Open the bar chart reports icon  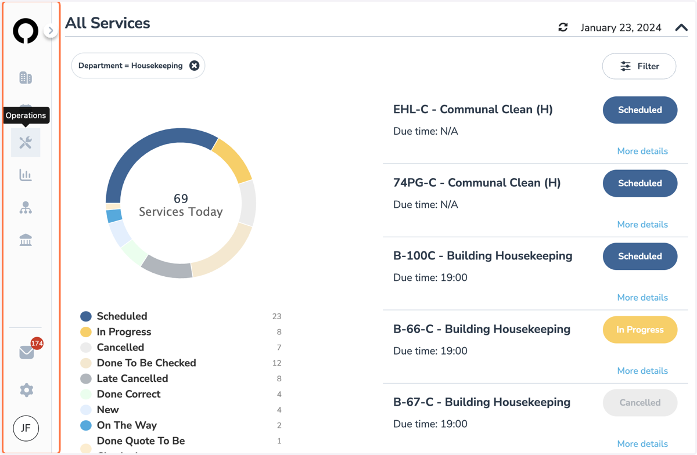pos(26,175)
